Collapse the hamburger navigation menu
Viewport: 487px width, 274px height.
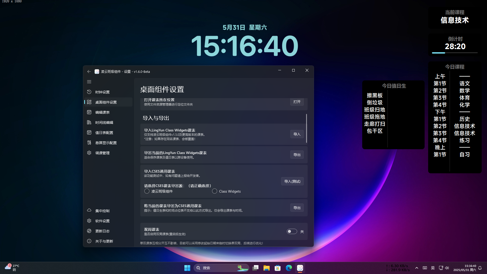tap(89, 82)
